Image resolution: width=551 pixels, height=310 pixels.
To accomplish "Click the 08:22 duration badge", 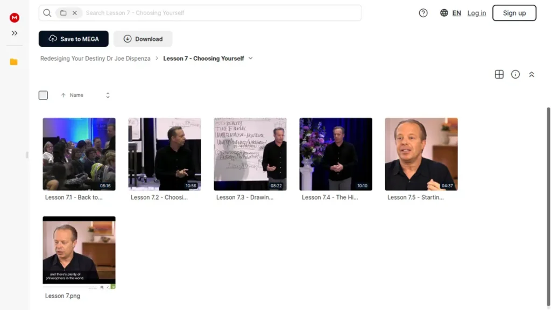I will 276,186.
